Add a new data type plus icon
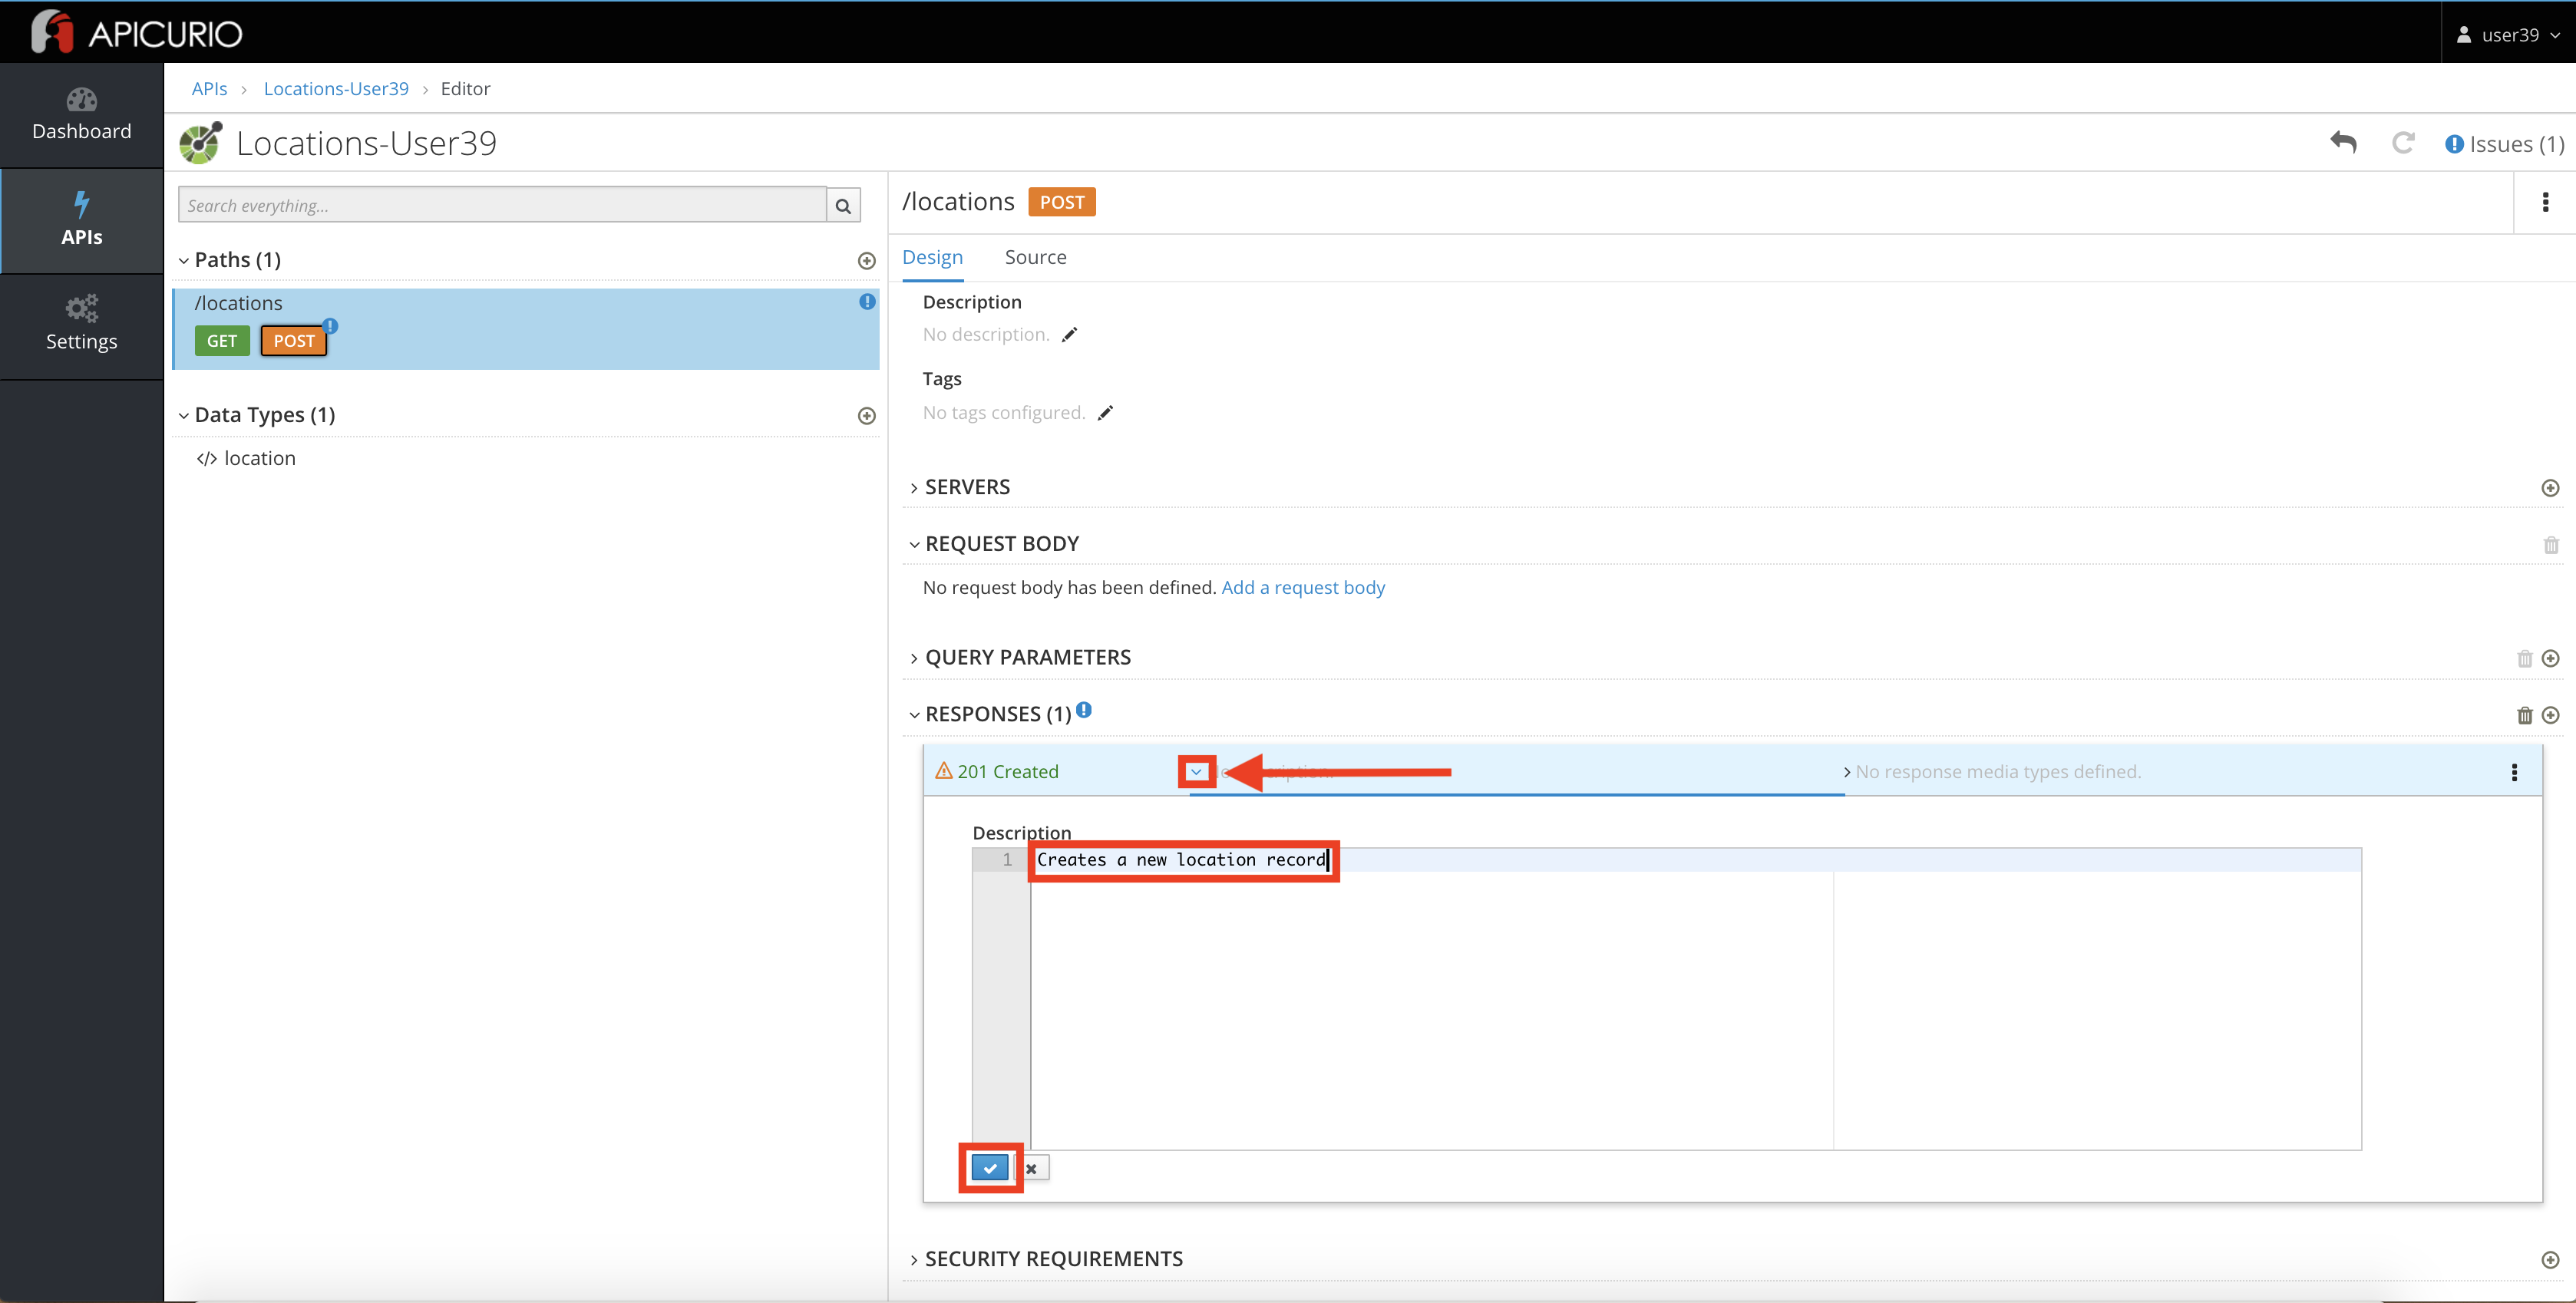2576x1303 pixels. tap(867, 416)
